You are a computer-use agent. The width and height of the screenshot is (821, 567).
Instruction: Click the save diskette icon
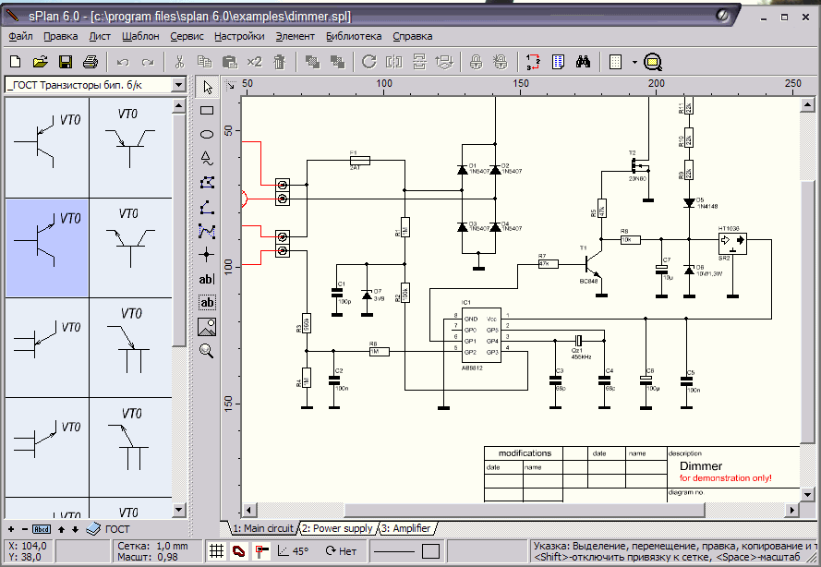click(x=66, y=62)
